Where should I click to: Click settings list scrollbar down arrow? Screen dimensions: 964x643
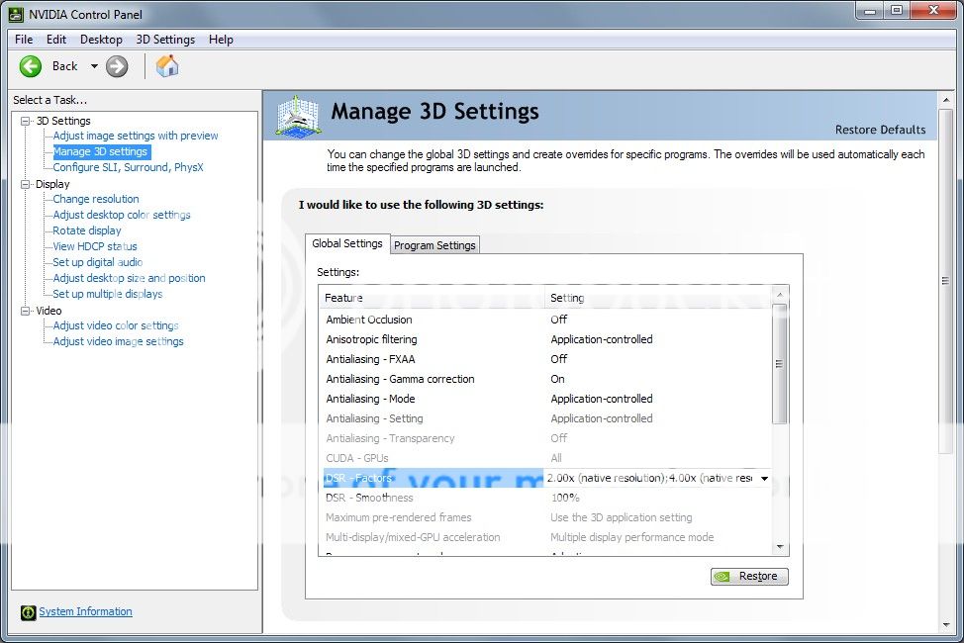click(x=780, y=546)
